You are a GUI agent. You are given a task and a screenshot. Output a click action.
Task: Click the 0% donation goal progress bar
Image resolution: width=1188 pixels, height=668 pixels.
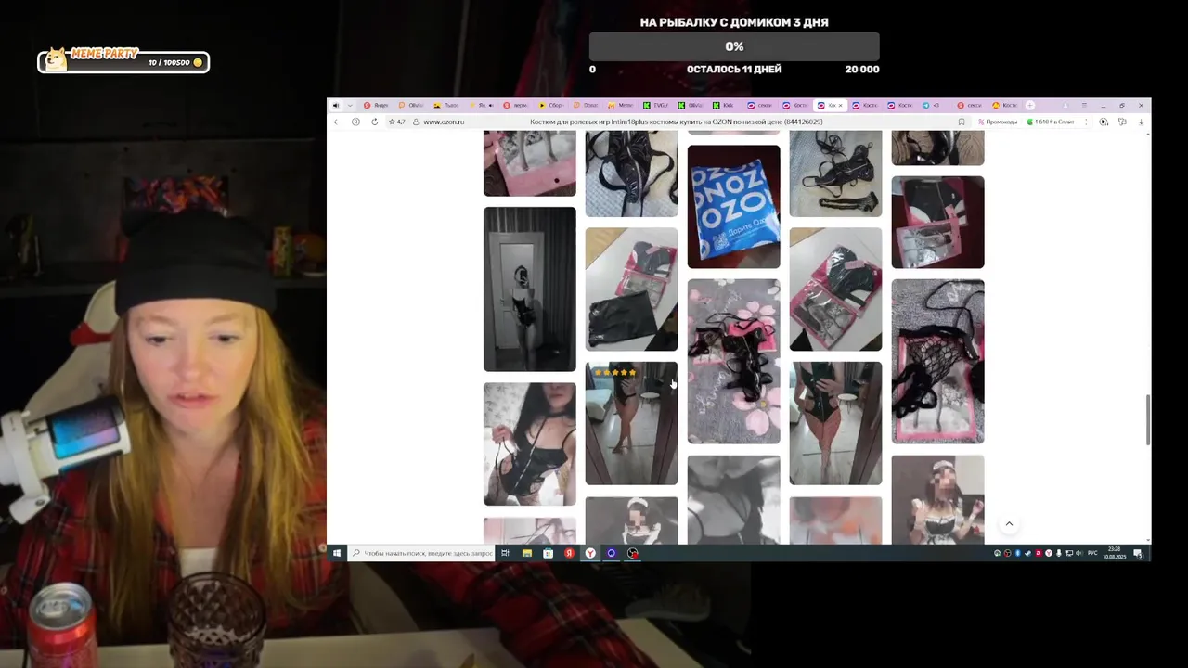pyautogui.click(x=734, y=46)
